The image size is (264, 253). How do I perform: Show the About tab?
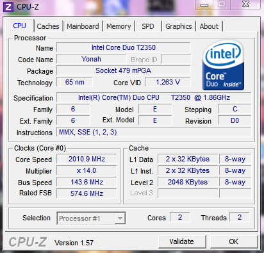click(209, 26)
